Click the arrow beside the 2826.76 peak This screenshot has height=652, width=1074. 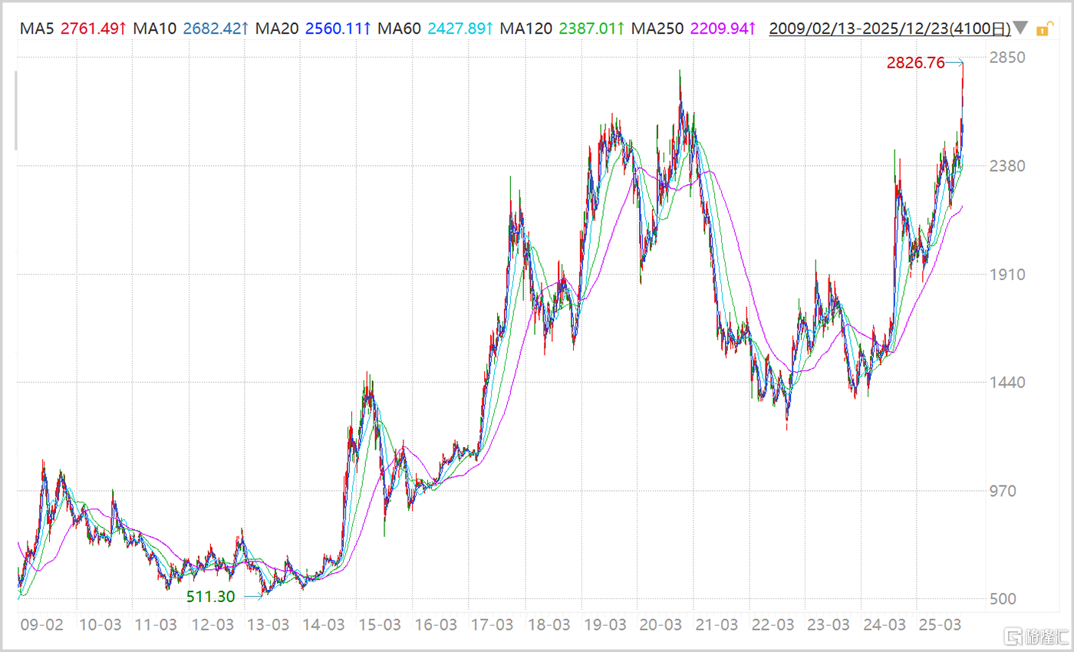954,63
